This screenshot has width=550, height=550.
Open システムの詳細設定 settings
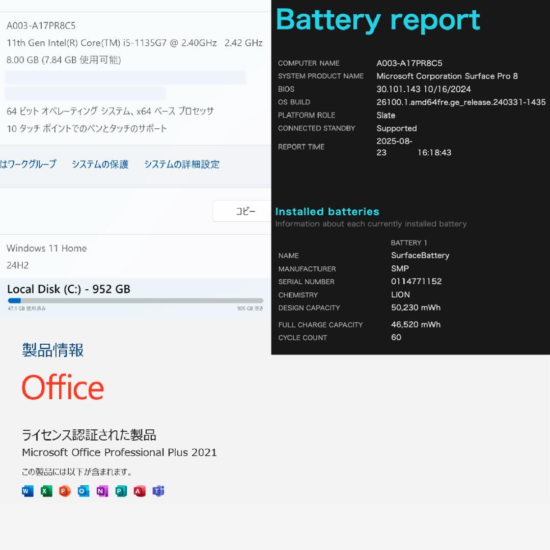(182, 164)
